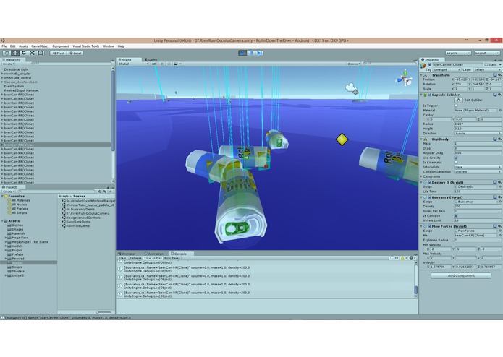Screen dimensions: 503x357
Task: Click the Pause button
Action: (x=251, y=53)
